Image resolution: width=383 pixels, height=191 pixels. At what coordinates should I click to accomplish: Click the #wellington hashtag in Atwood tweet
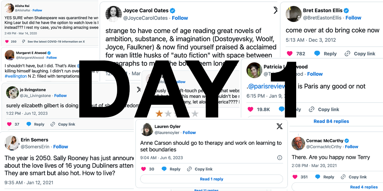16,76
